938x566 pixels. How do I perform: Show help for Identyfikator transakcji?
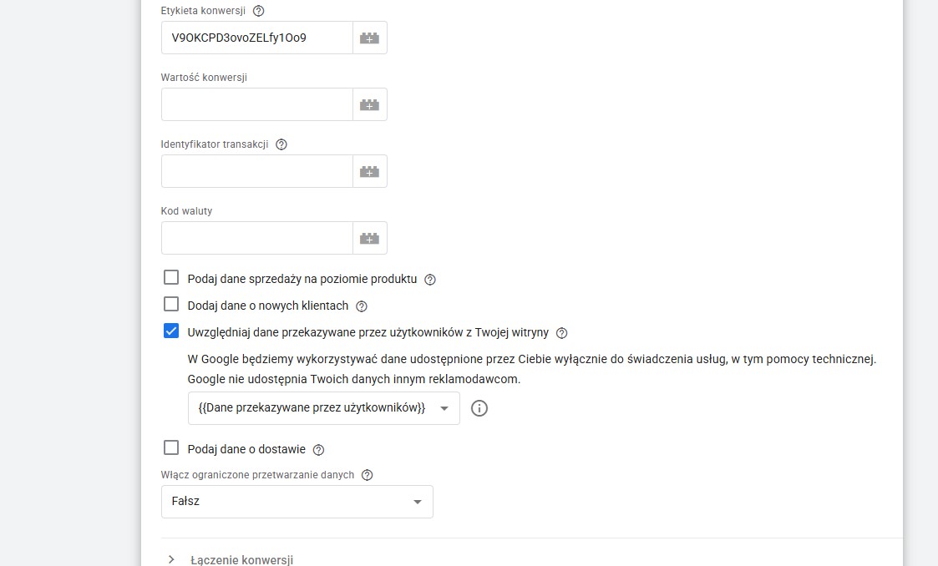pos(281,144)
